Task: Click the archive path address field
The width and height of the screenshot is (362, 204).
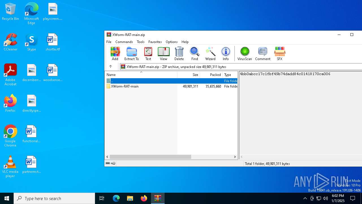Action: point(241,67)
